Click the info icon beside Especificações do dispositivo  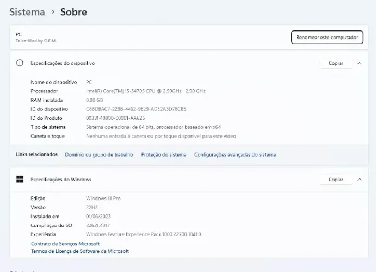click(20, 63)
